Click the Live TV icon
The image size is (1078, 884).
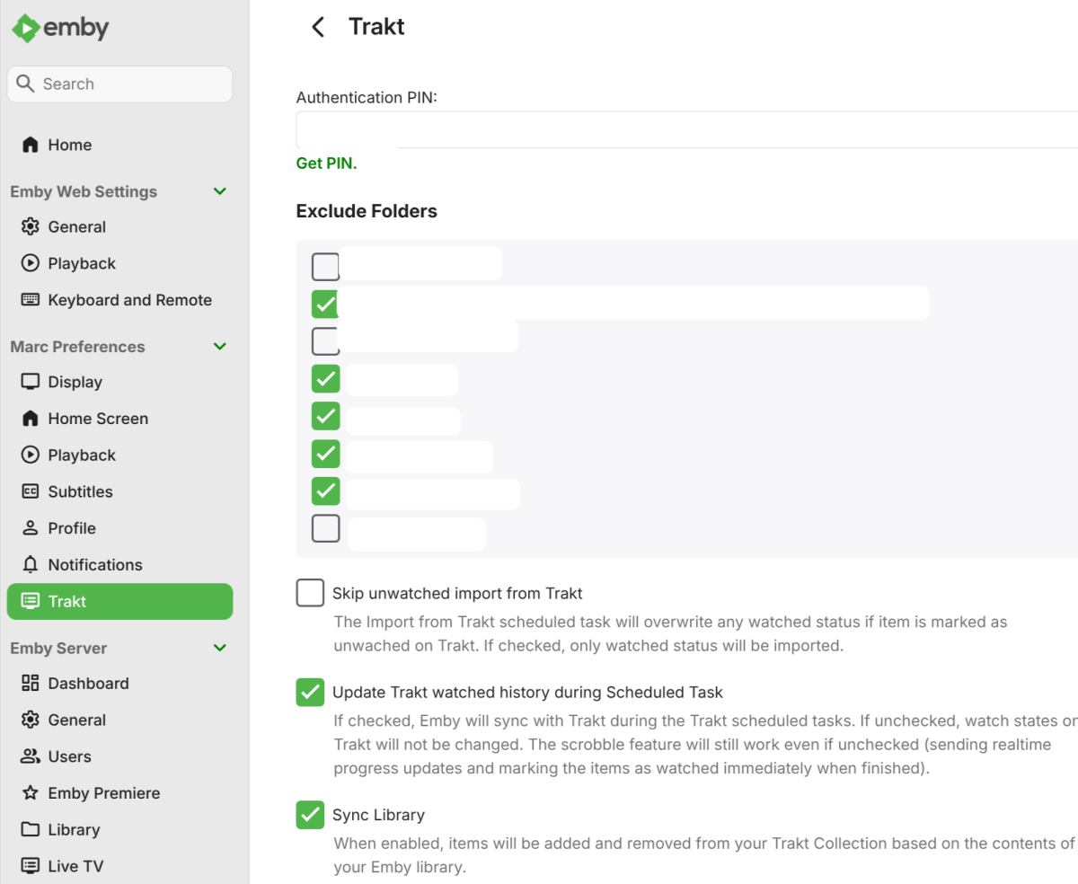click(x=31, y=866)
